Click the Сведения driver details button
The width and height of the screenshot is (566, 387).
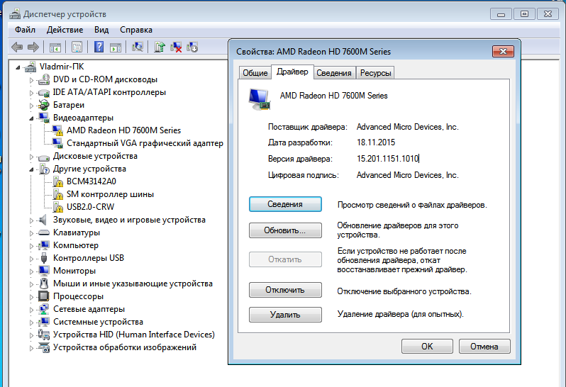click(285, 204)
